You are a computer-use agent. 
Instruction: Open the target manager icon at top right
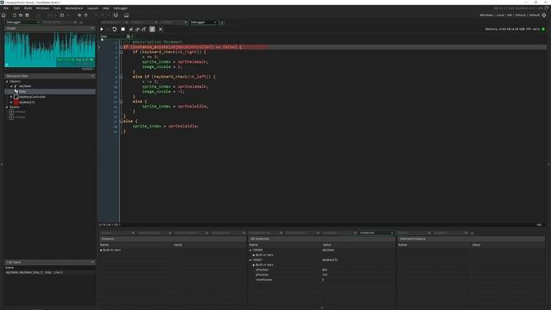[x=544, y=15]
